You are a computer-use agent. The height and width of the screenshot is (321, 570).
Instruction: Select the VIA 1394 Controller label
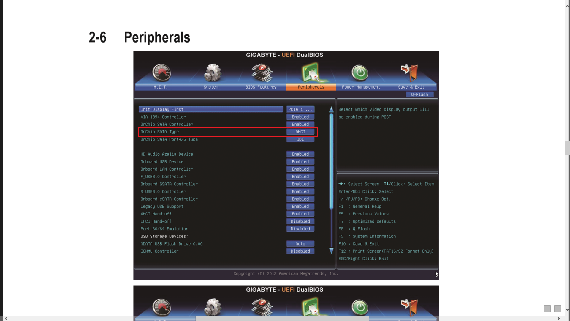point(163,117)
